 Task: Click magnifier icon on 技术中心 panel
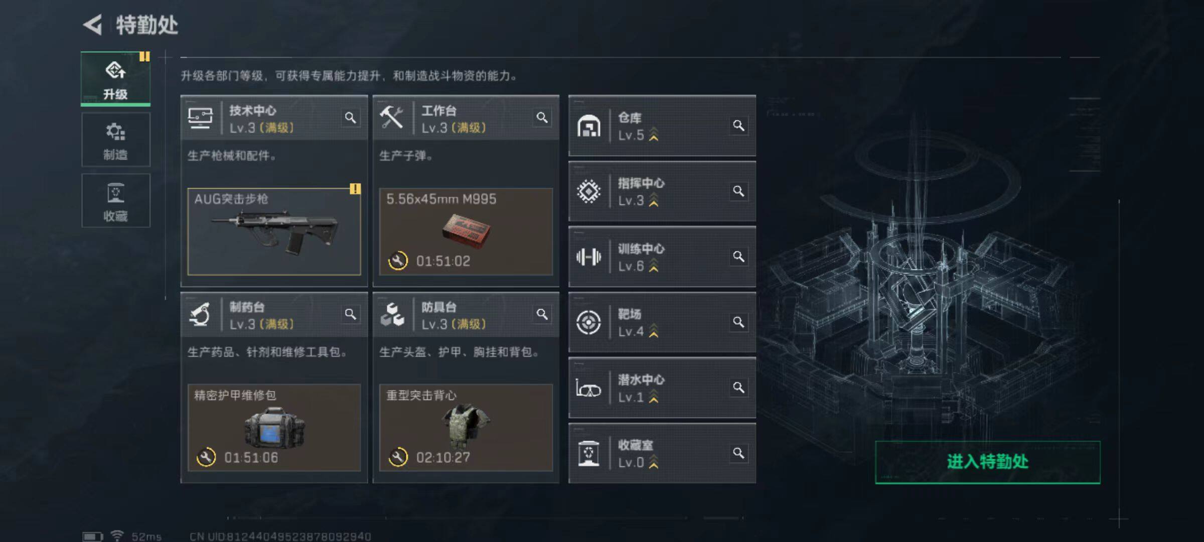[350, 118]
